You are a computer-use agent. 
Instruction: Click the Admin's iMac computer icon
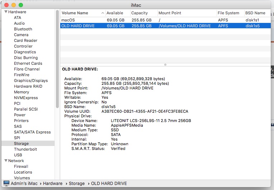pos(6,183)
